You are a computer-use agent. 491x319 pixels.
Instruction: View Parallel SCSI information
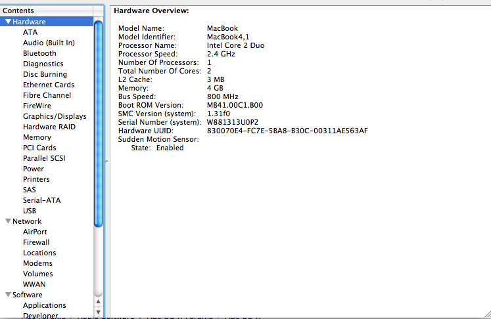pos(44,158)
